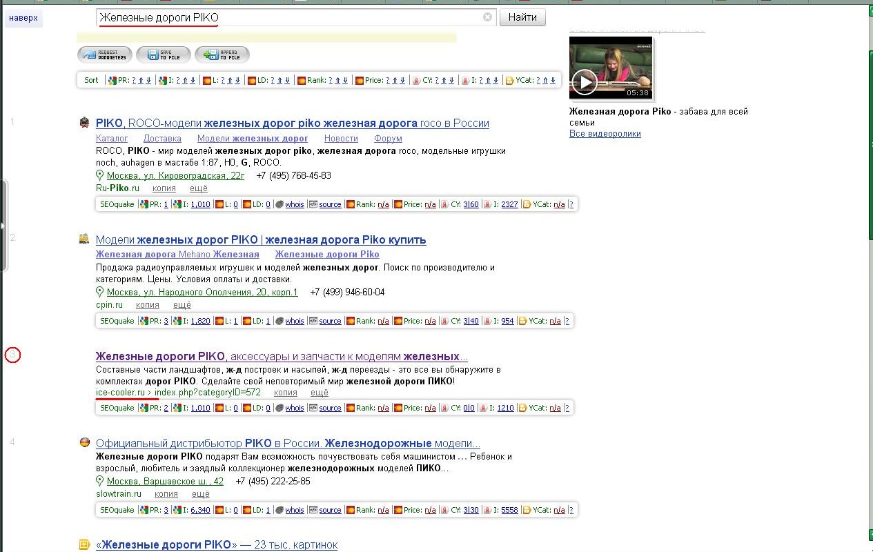Click the Найти search button
Screen dimensions: 873x552
pyautogui.click(x=522, y=17)
